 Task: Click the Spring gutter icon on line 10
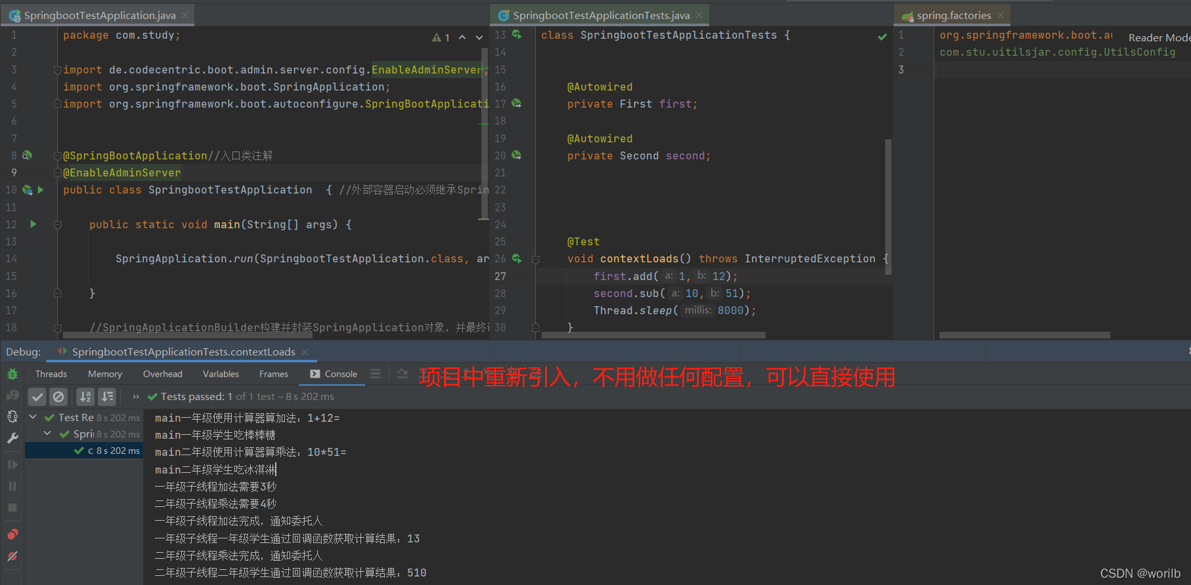pyautogui.click(x=27, y=190)
